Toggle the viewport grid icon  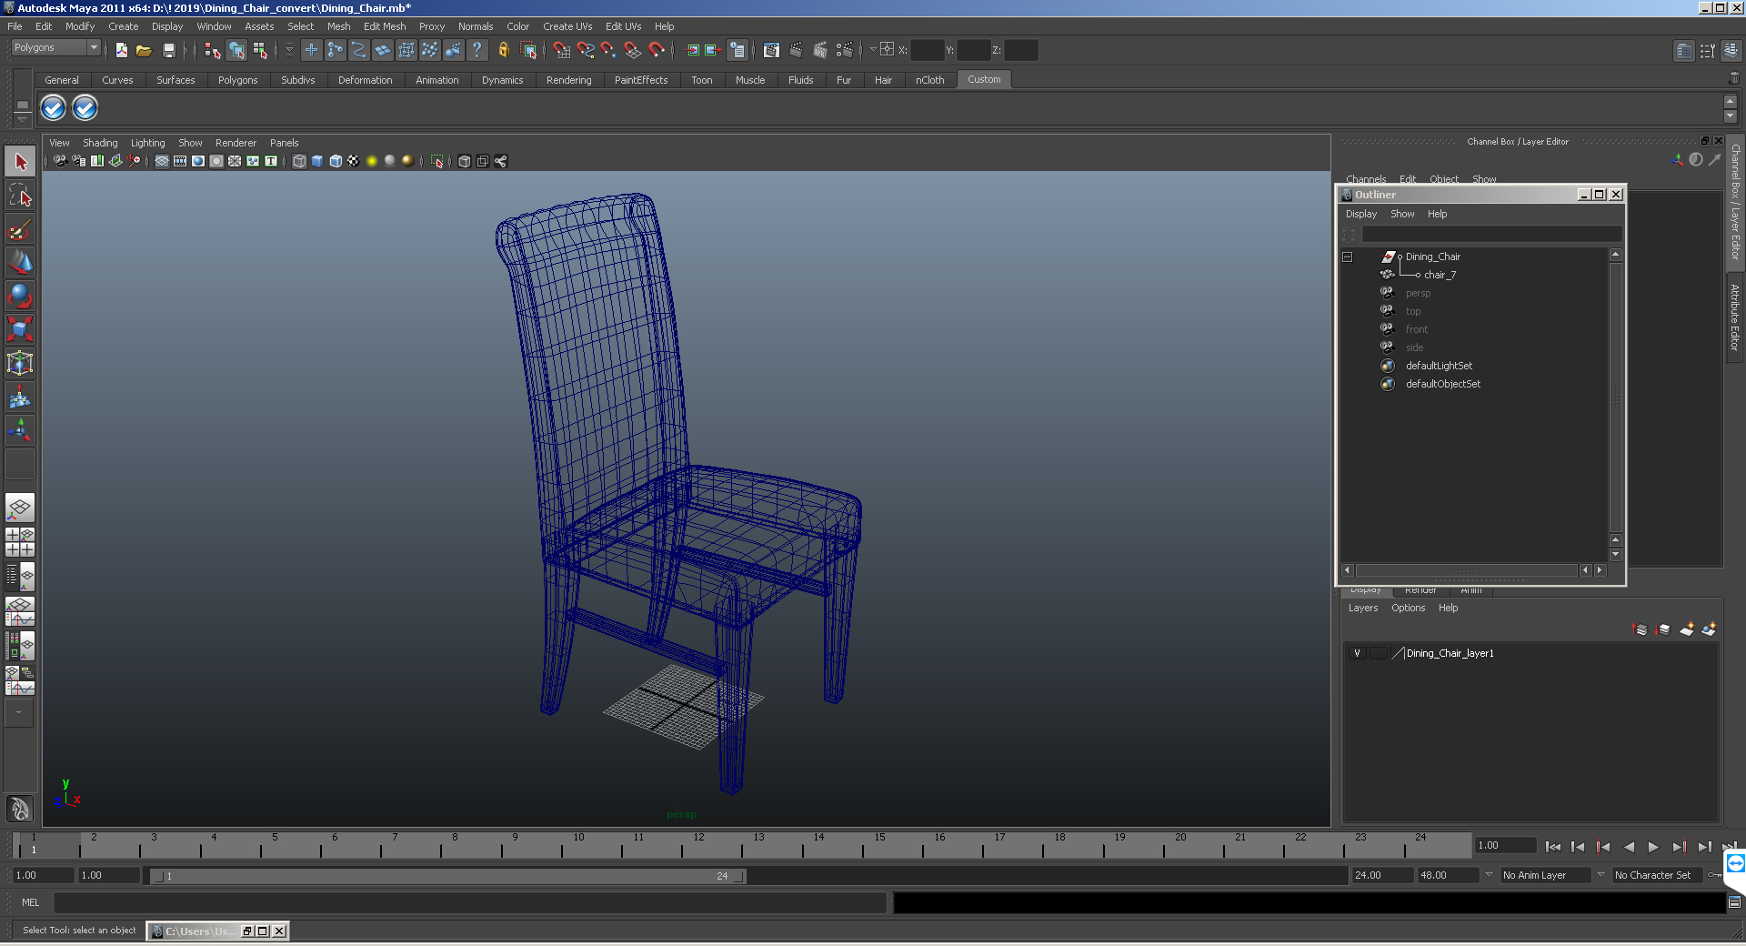click(162, 161)
